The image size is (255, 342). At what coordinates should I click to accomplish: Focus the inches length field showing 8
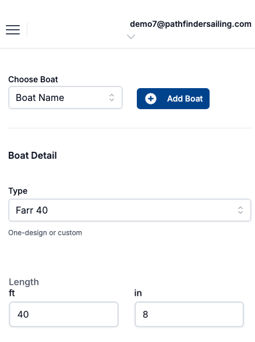189,315
